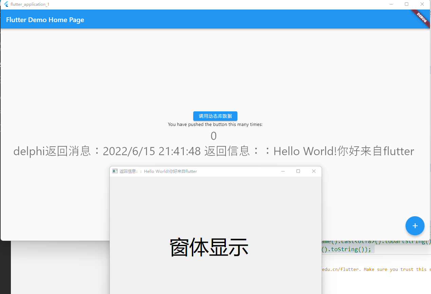
Task: Click the Flutter Demo Home Page title
Action: 45,20
